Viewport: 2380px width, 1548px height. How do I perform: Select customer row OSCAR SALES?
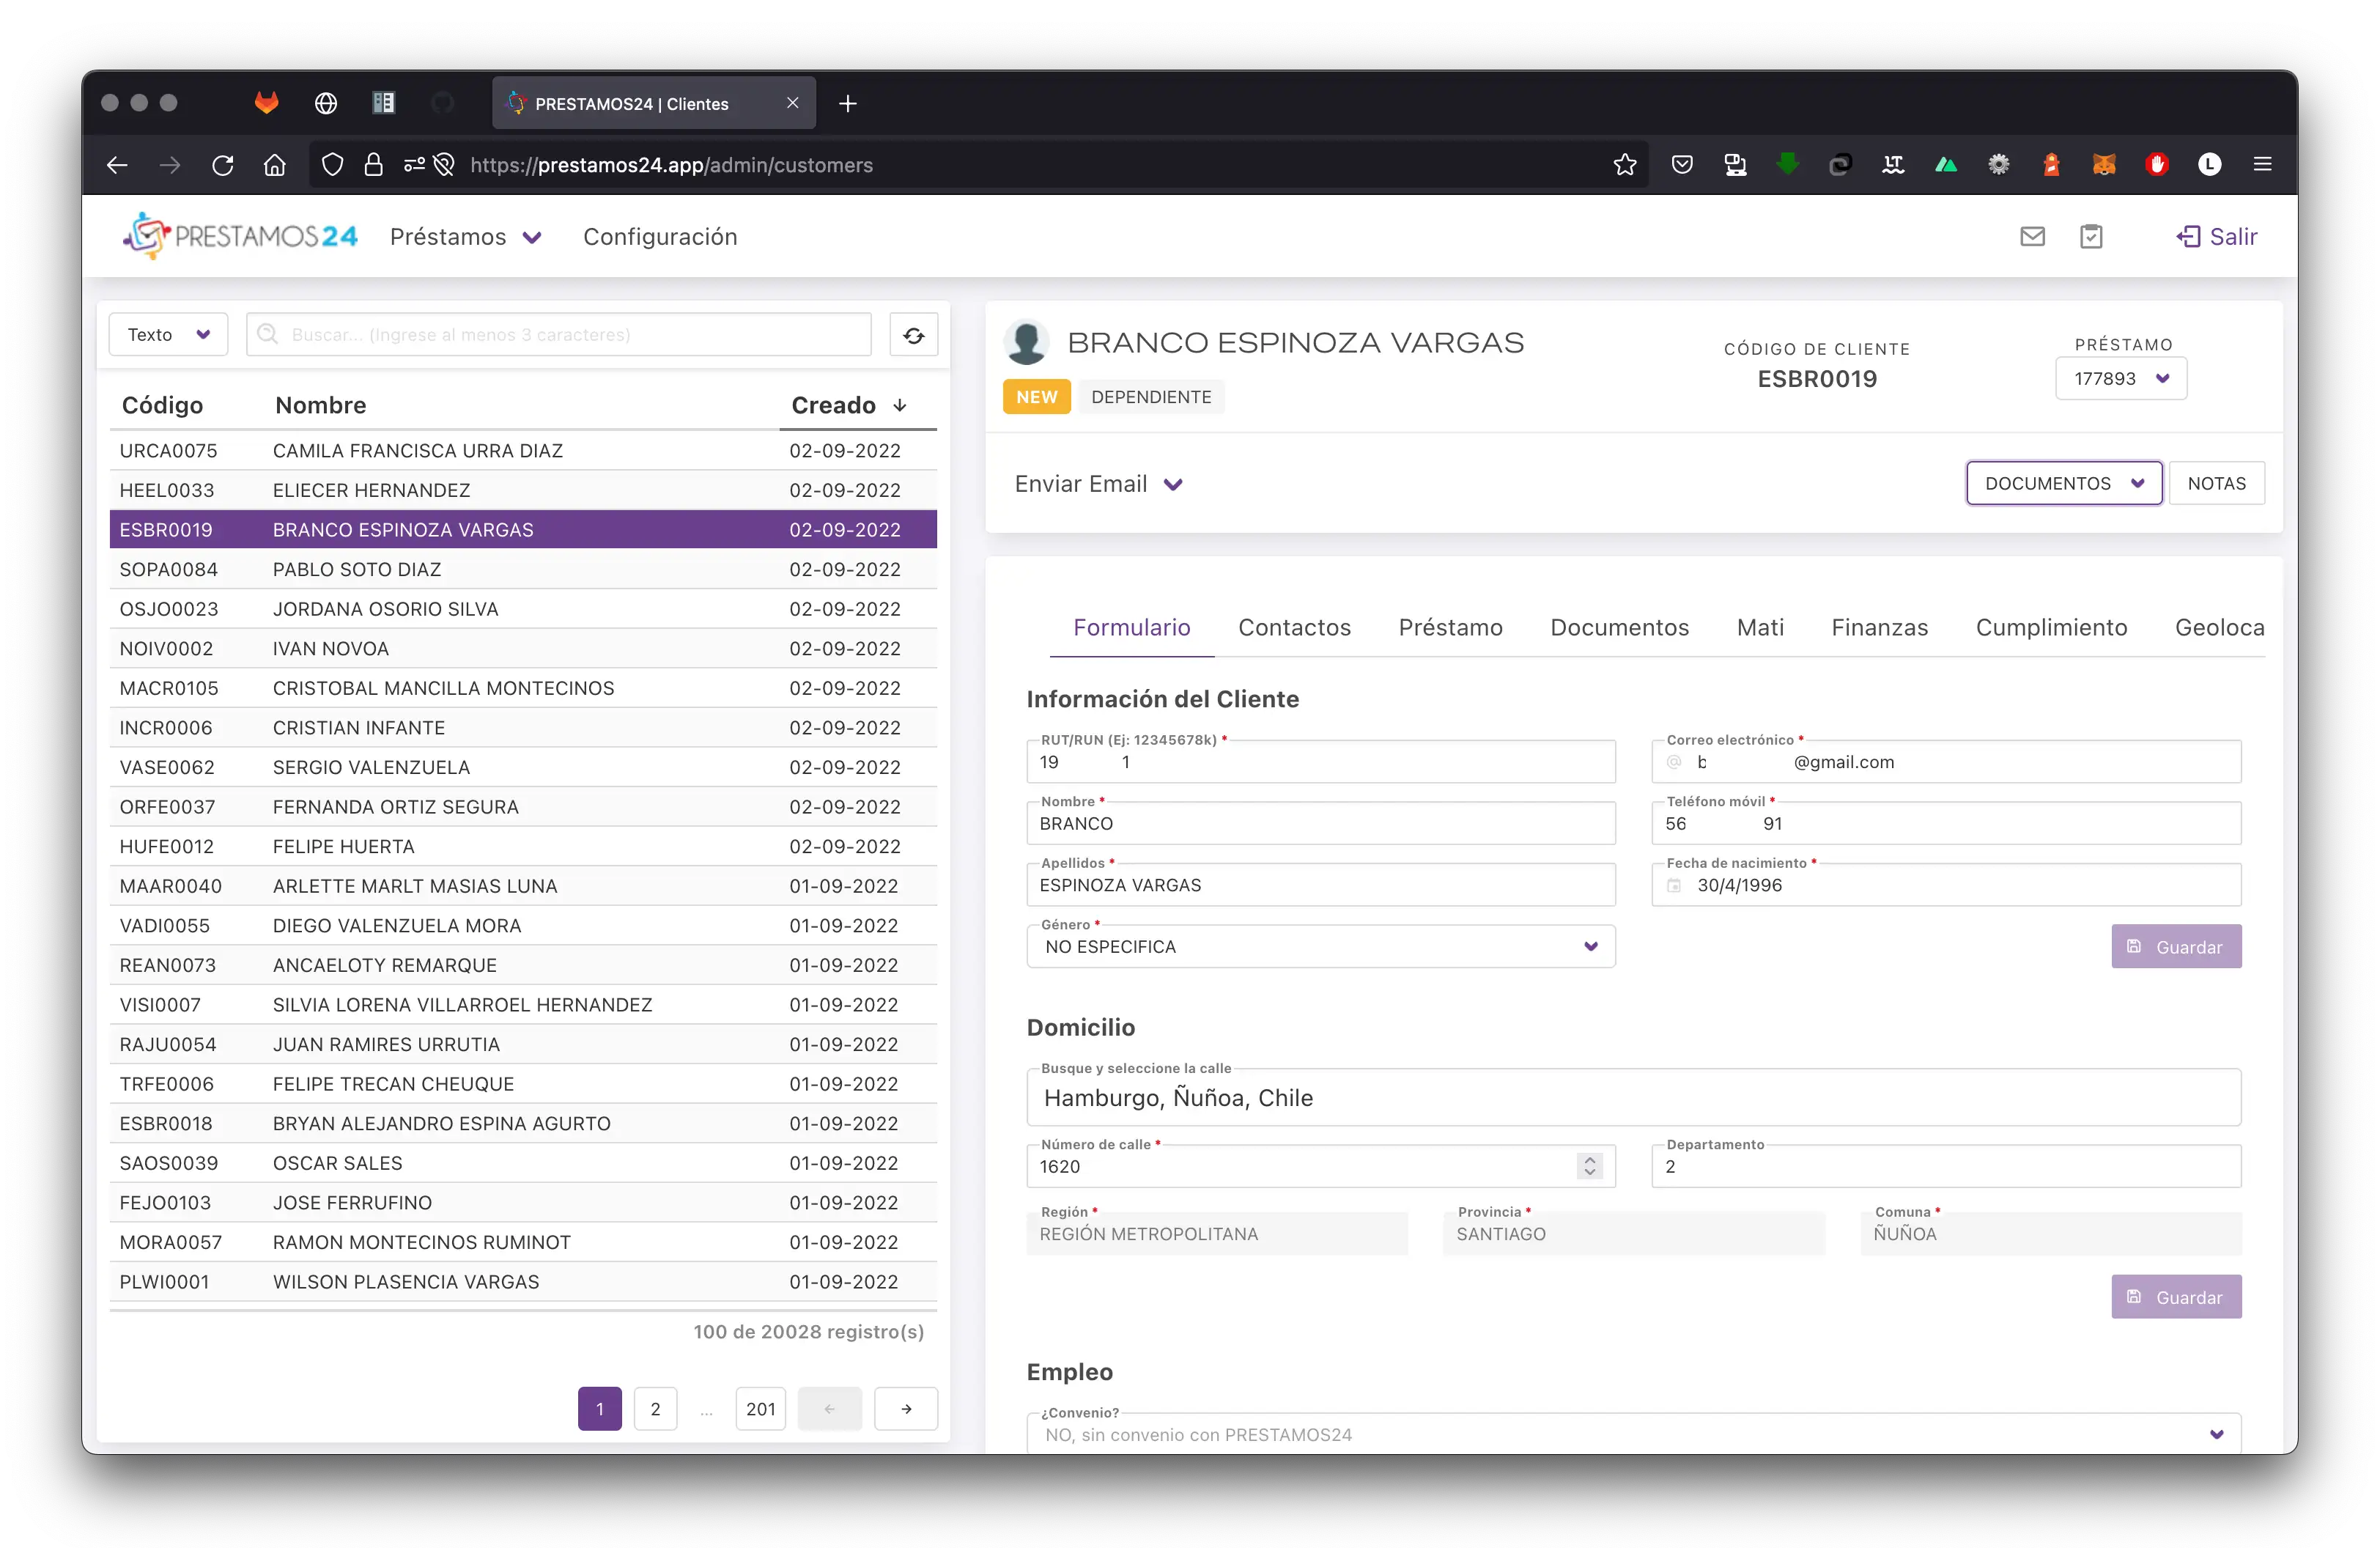523,1163
